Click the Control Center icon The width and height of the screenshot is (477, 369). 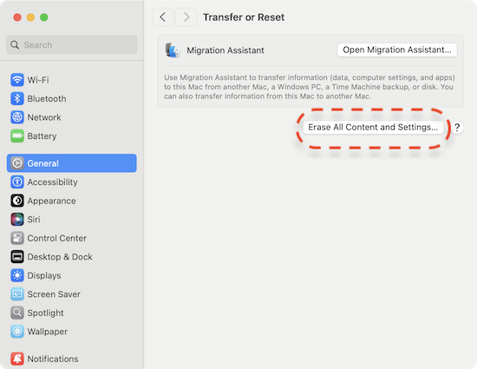pyautogui.click(x=17, y=238)
